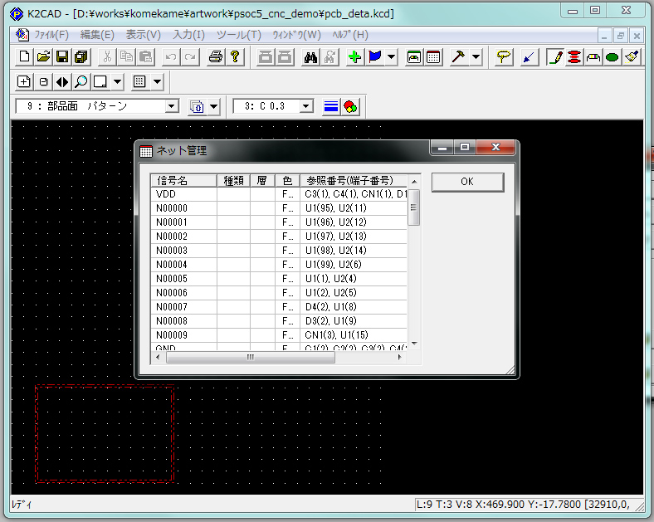Open the color circles palette icon
654x522 pixels.
(350, 107)
